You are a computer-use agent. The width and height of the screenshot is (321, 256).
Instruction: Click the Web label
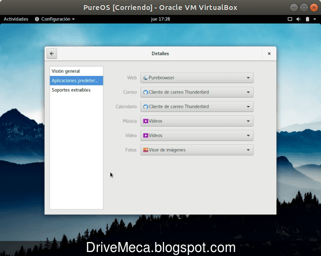coord(131,78)
